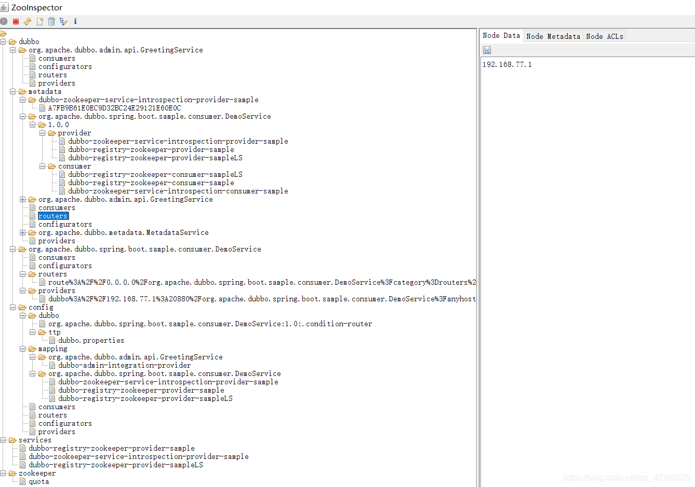This screenshot has height=487, width=695.
Task: Select the dubbo.properties node
Action: coord(91,340)
